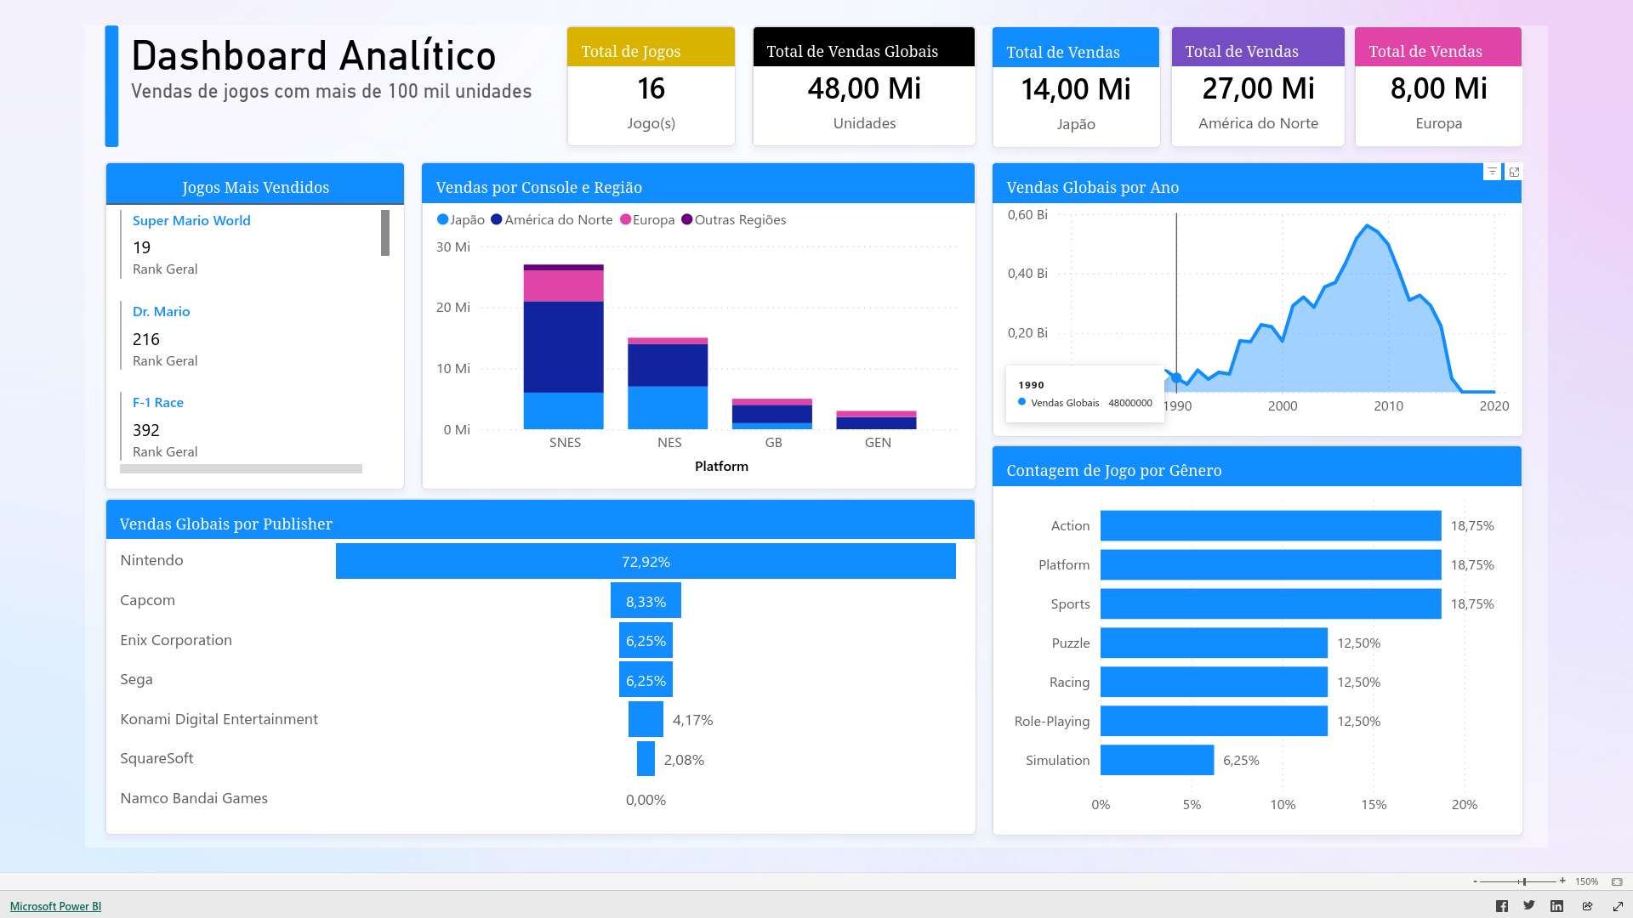Click the Vendas Globais por Publisher title

(x=226, y=524)
